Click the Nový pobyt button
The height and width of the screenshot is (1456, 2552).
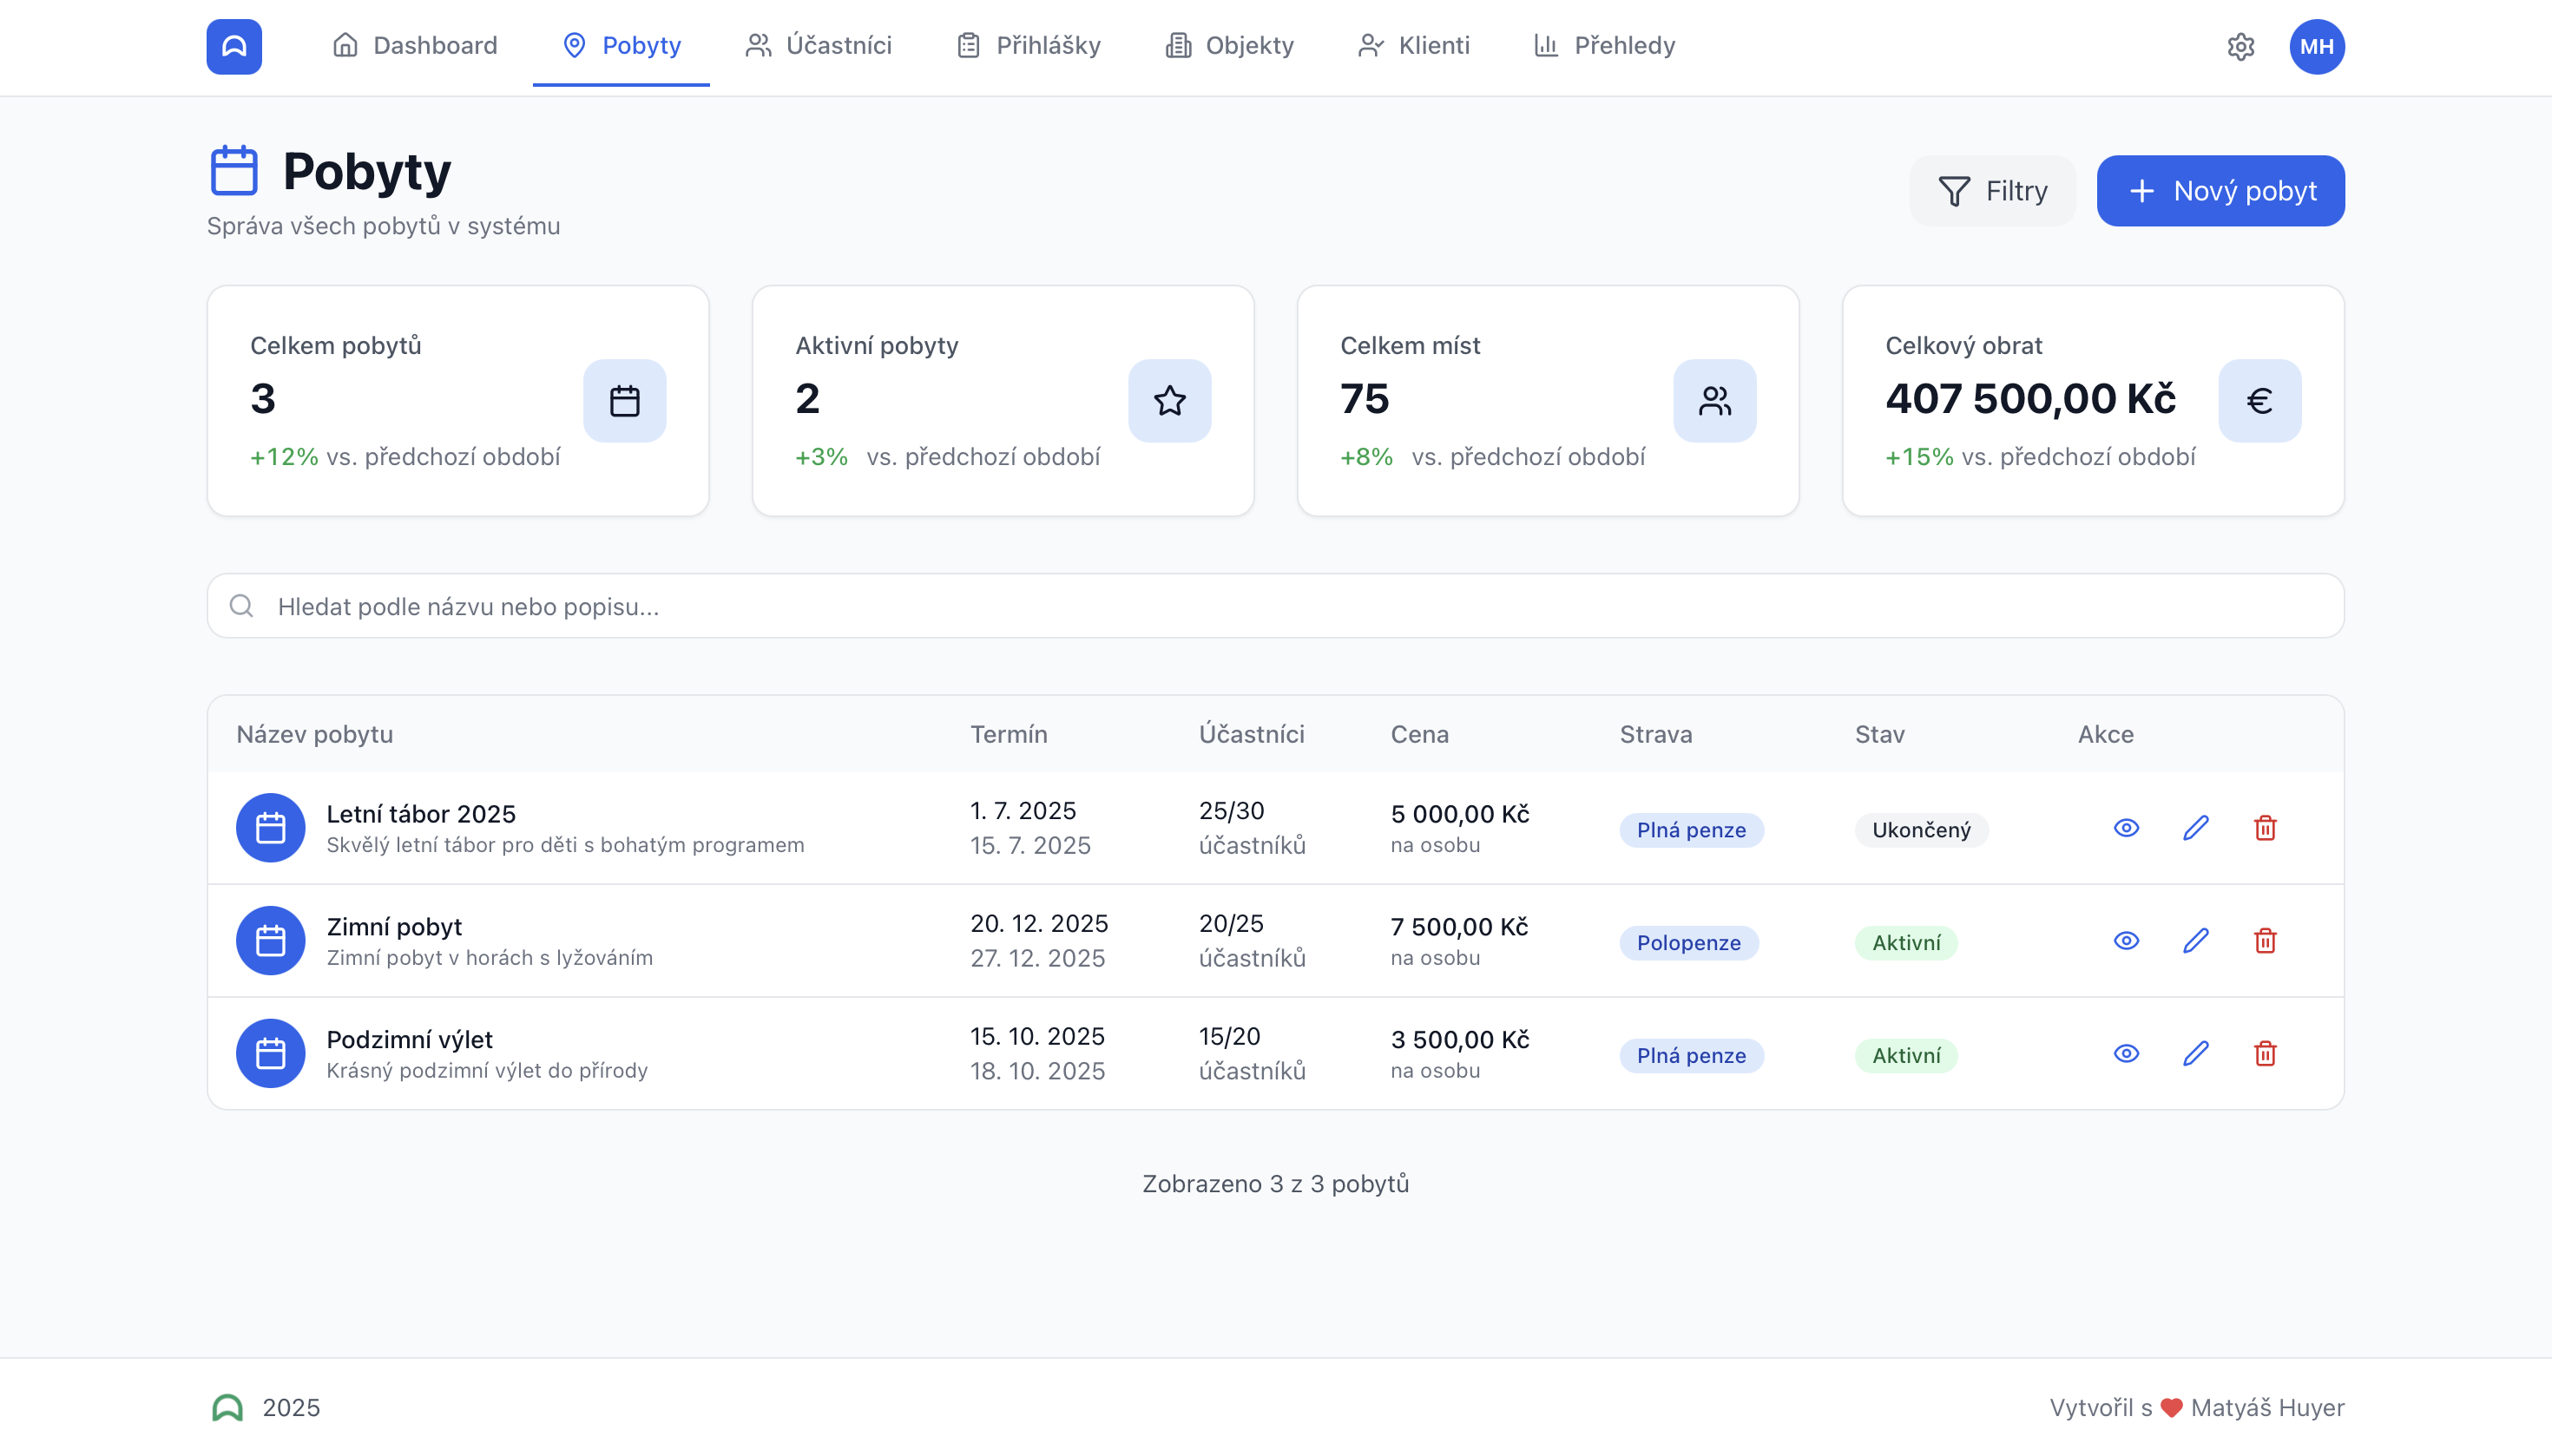click(2220, 191)
